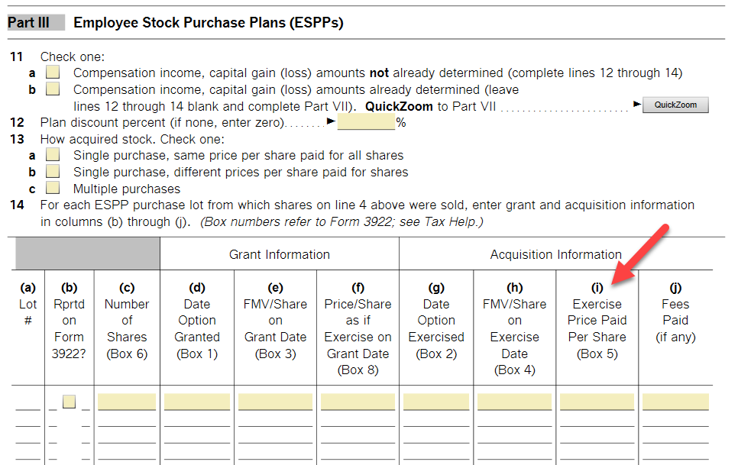Click FMV/Share on Grant Date (Box 3) field
Image resolution: width=738 pixels, height=465 pixels.
click(x=275, y=402)
